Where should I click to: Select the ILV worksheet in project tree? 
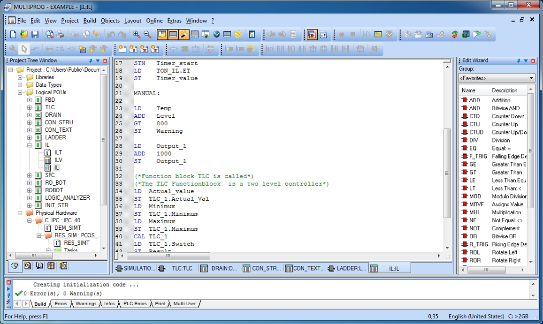coord(58,160)
